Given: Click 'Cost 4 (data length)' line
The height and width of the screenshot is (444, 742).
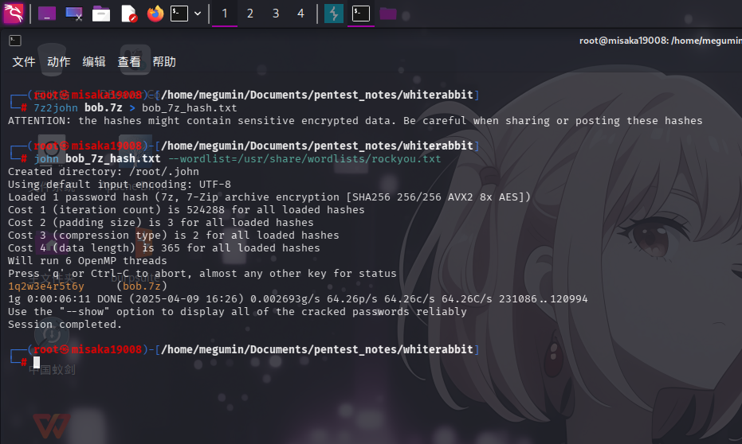Looking at the screenshot, I should [164, 248].
